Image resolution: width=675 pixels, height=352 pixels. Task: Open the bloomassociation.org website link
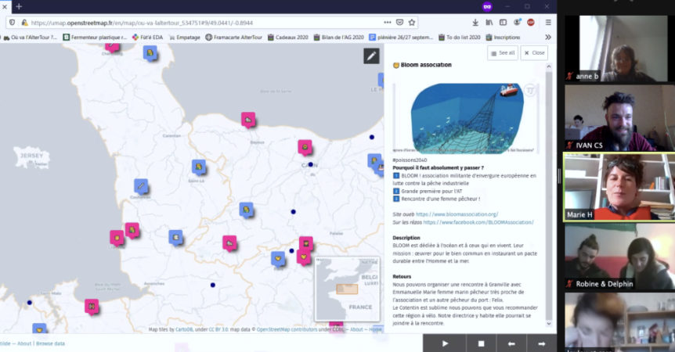457,214
